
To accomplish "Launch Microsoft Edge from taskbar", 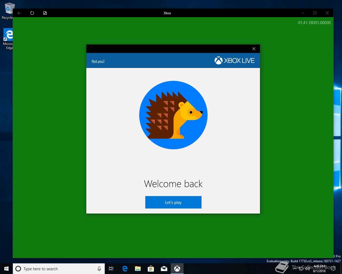I will coord(125,269).
